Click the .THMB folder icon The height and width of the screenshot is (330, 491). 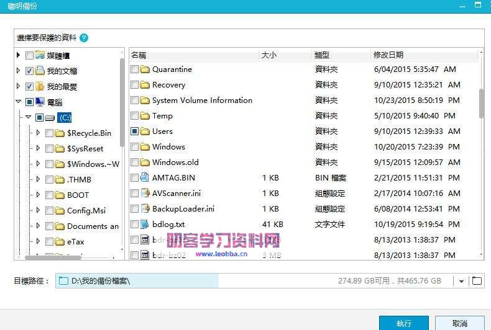(60, 180)
